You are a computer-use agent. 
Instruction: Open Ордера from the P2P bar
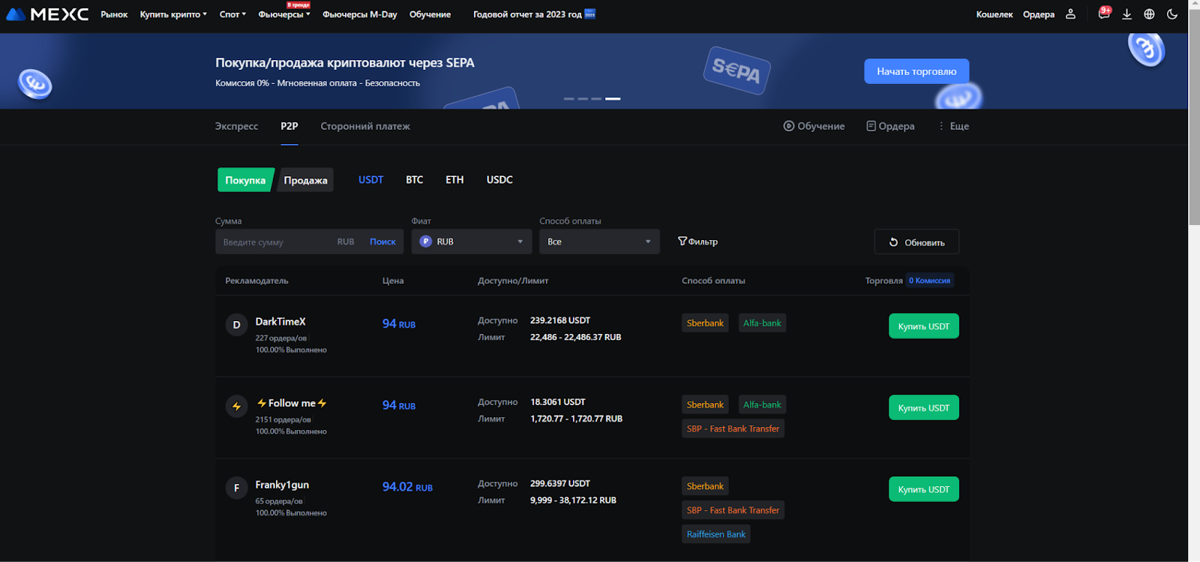[890, 126]
